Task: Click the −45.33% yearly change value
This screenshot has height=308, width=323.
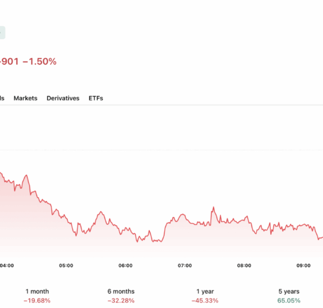Action: pyautogui.click(x=205, y=301)
